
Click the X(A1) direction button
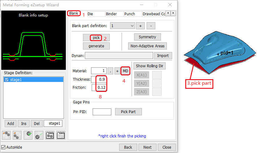click(x=142, y=75)
